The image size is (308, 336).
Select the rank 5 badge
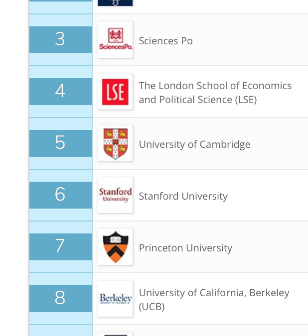[x=60, y=143]
